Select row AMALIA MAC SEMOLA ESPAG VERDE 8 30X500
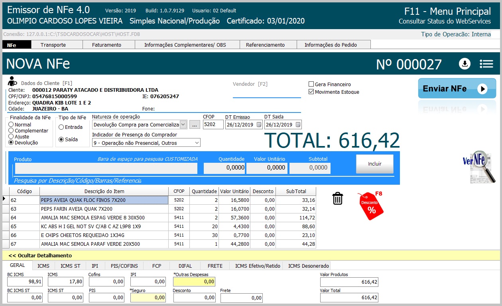 click(x=159, y=217)
